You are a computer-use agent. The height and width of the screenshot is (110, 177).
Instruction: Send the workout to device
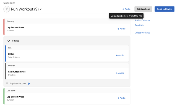[x=165, y=9]
